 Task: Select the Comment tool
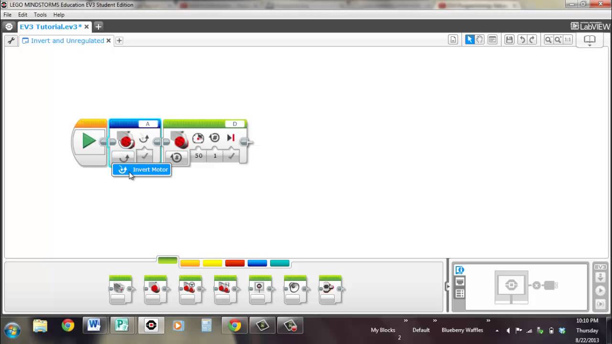click(x=492, y=40)
